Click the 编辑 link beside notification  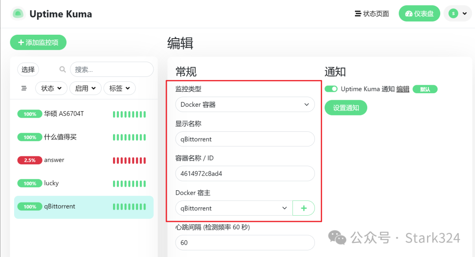coord(403,89)
